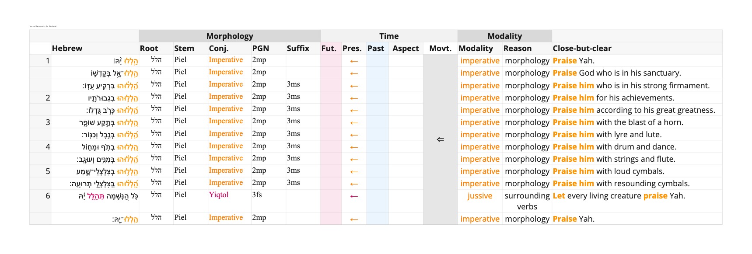
Task: Click the orange Pres. arrow in verse 3 row
Action: click(354, 123)
